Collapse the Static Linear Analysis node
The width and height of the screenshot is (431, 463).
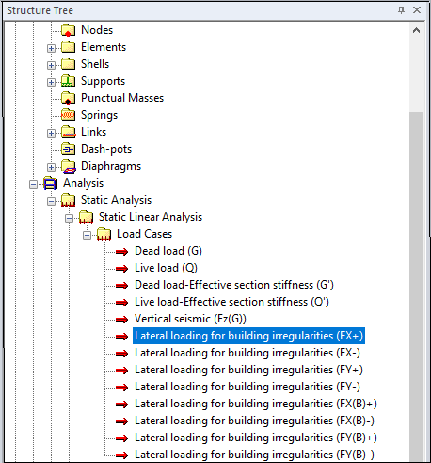pyautogui.click(x=69, y=218)
